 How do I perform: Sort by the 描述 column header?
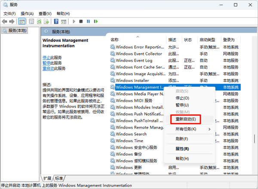coord(175,40)
